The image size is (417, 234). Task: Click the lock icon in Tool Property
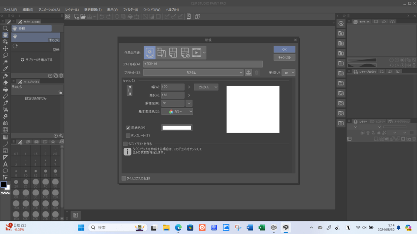click(60, 92)
